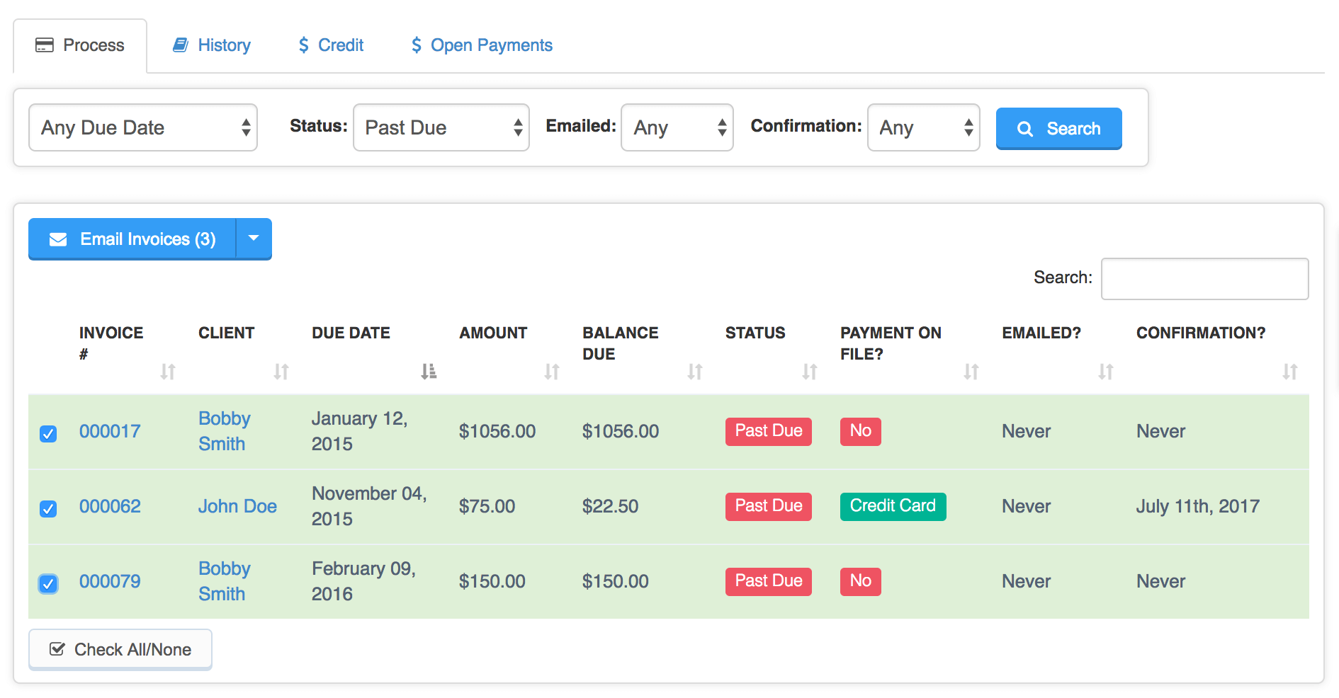Click the PAYMENT ON FILE? column header

(891, 343)
